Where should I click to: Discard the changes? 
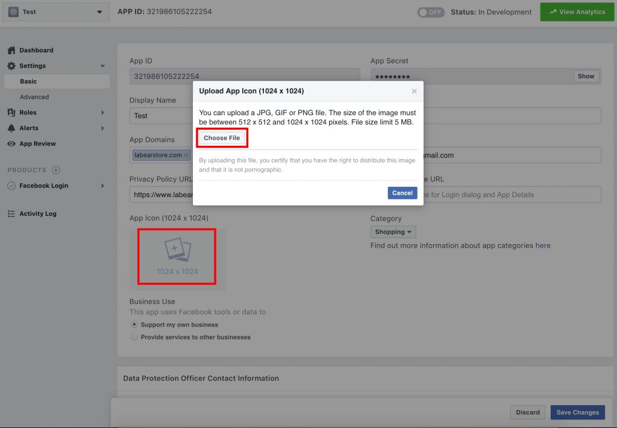[528, 412]
